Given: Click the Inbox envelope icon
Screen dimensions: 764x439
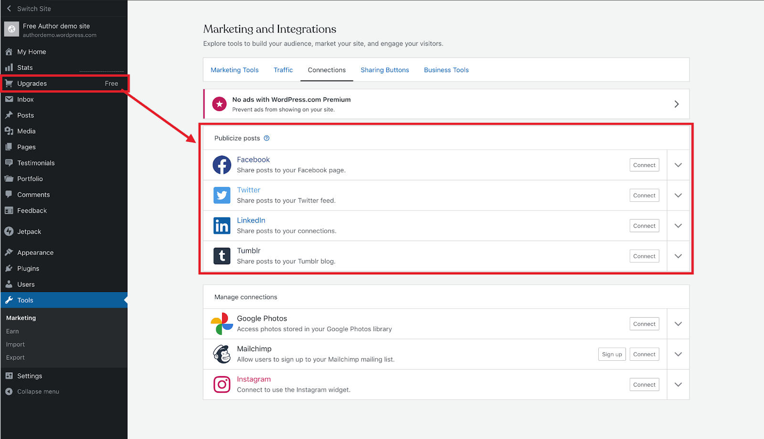Looking at the screenshot, I should pyautogui.click(x=9, y=99).
